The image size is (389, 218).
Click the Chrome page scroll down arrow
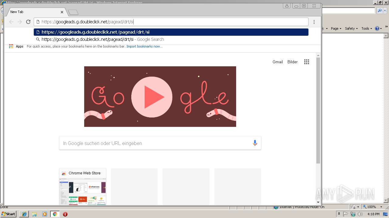[318, 202]
